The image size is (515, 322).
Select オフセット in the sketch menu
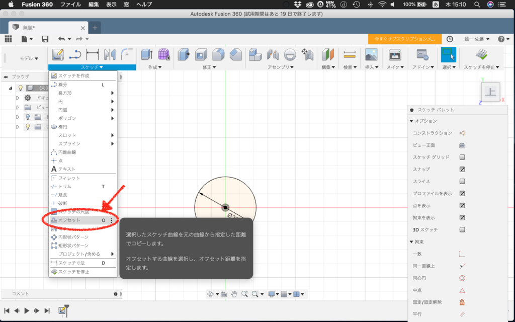click(x=83, y=220)
